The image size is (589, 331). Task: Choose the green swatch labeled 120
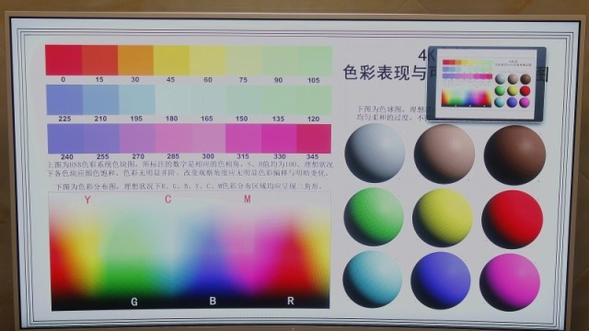tap(314, 100)
